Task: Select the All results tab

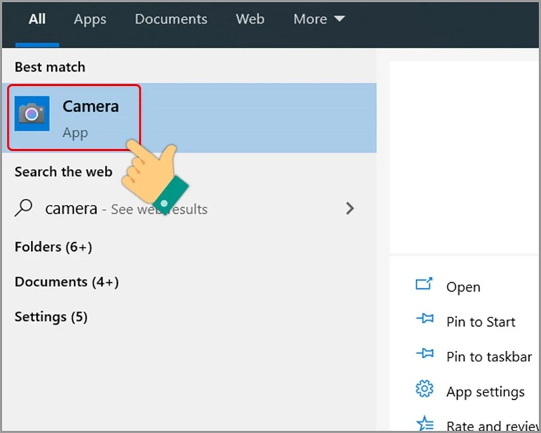Action: (37, 19)
